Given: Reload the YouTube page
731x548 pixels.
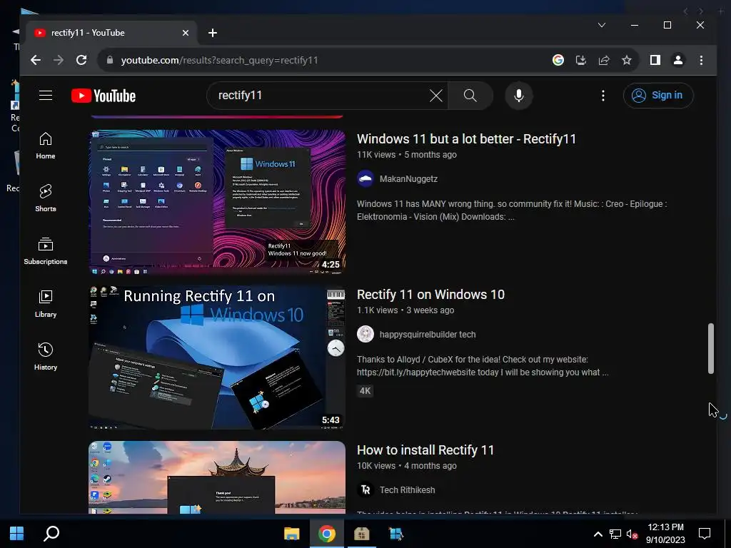Looking at the screenshot, I should click(81, 60).
